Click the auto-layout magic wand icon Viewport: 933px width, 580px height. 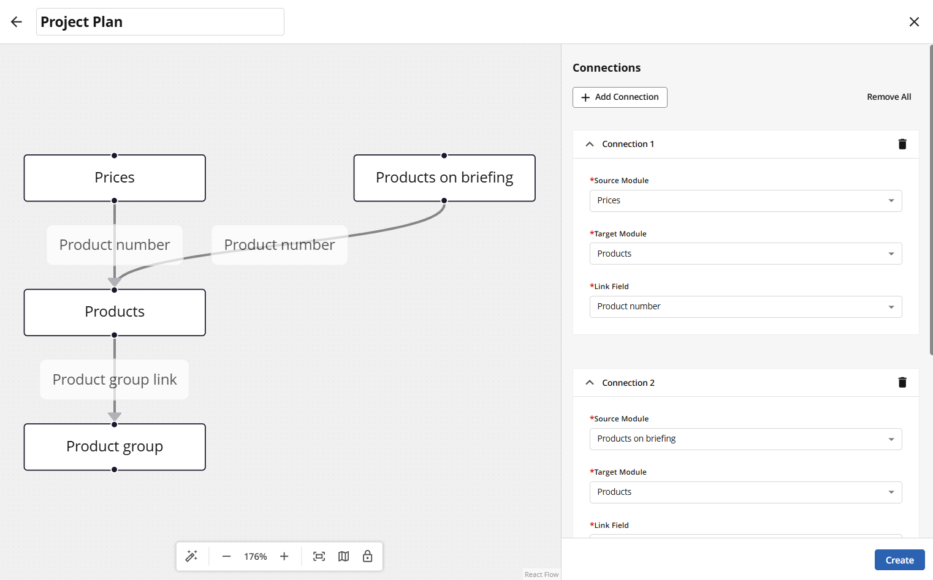pyautogui.click(x=192, y=556)
